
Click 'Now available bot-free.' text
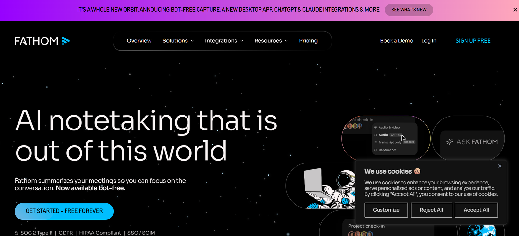point(91,188)
